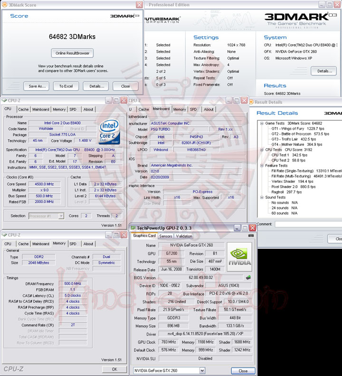Click the Comment input field in Result Details

[308, 224]
